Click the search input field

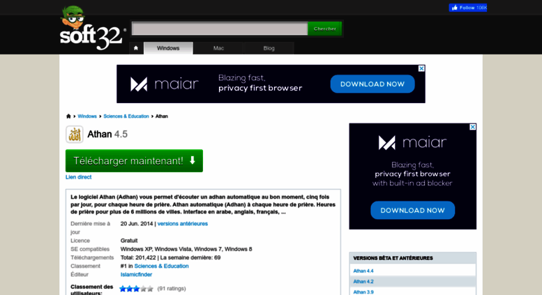(220, 29)
